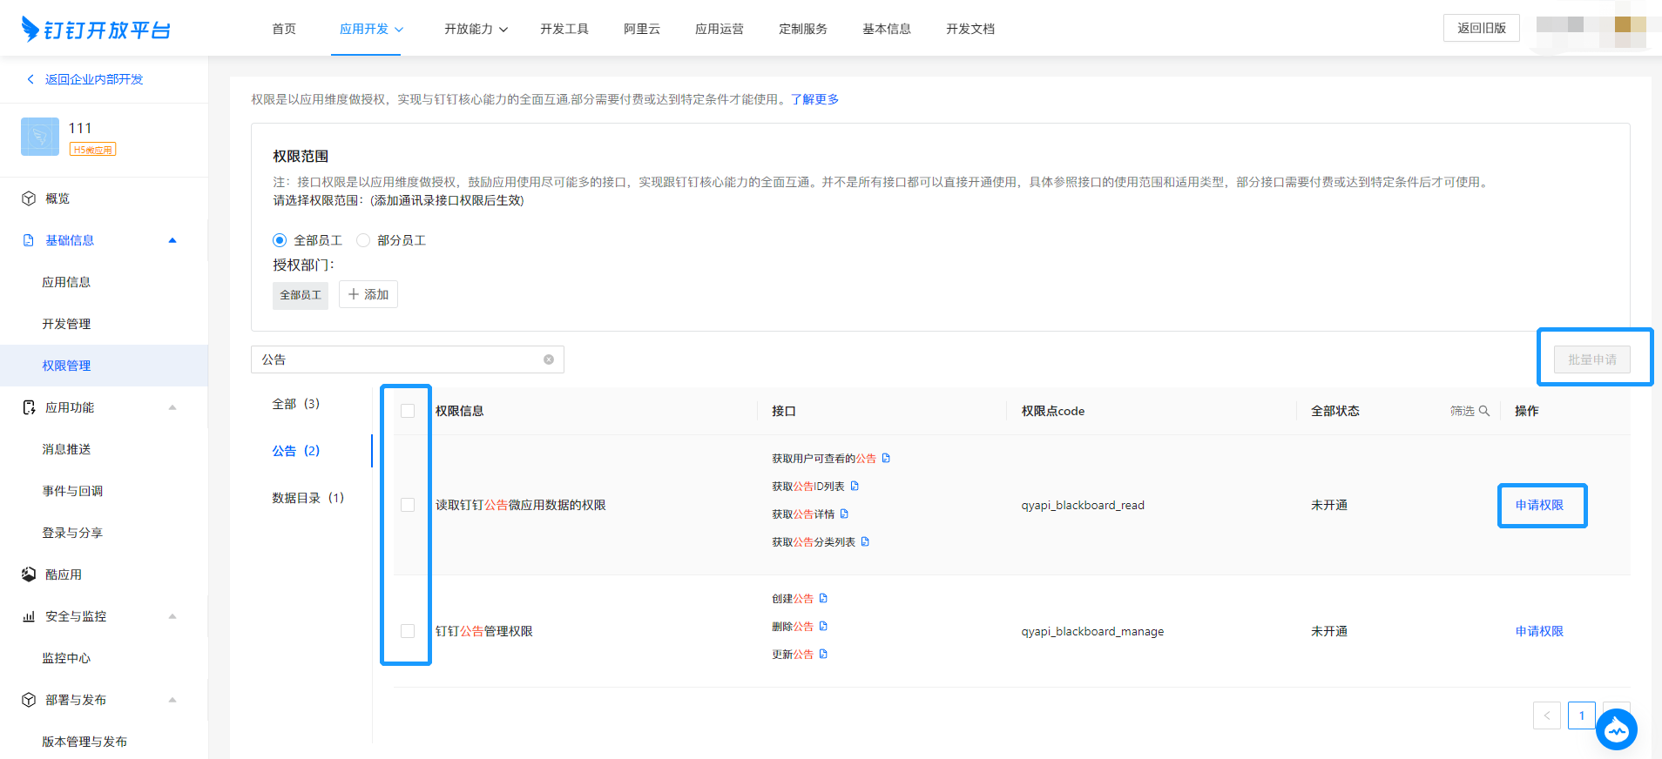Open doc icon for 获取公告ID列表
The width and height of the screenshot is (1662, 759).
[x=855, y=486]
